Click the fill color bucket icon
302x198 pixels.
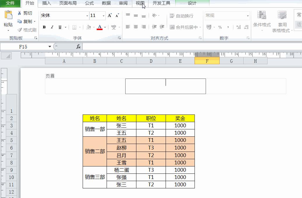88,27
